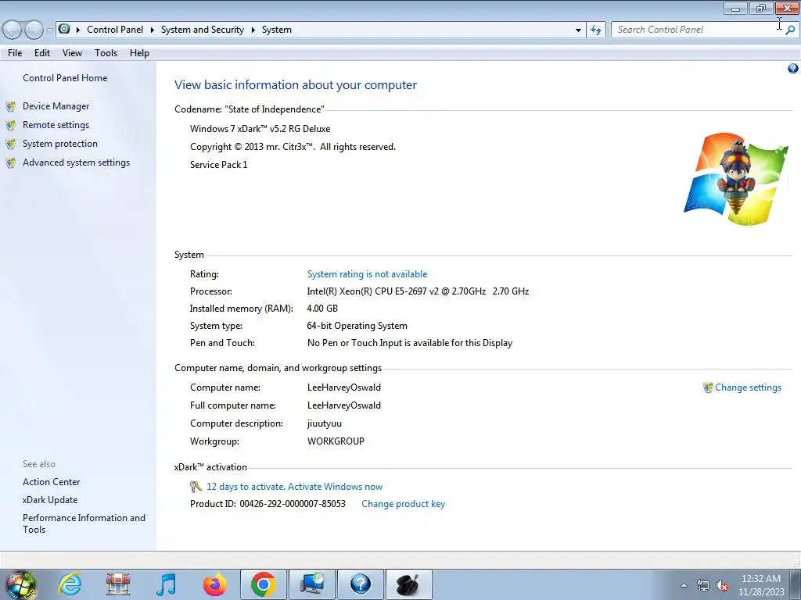801x600 pixels.
Task: Select the 64-bit Operating System text
Action: (357, 326)
